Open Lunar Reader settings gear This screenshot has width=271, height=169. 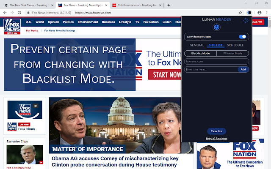246,21
